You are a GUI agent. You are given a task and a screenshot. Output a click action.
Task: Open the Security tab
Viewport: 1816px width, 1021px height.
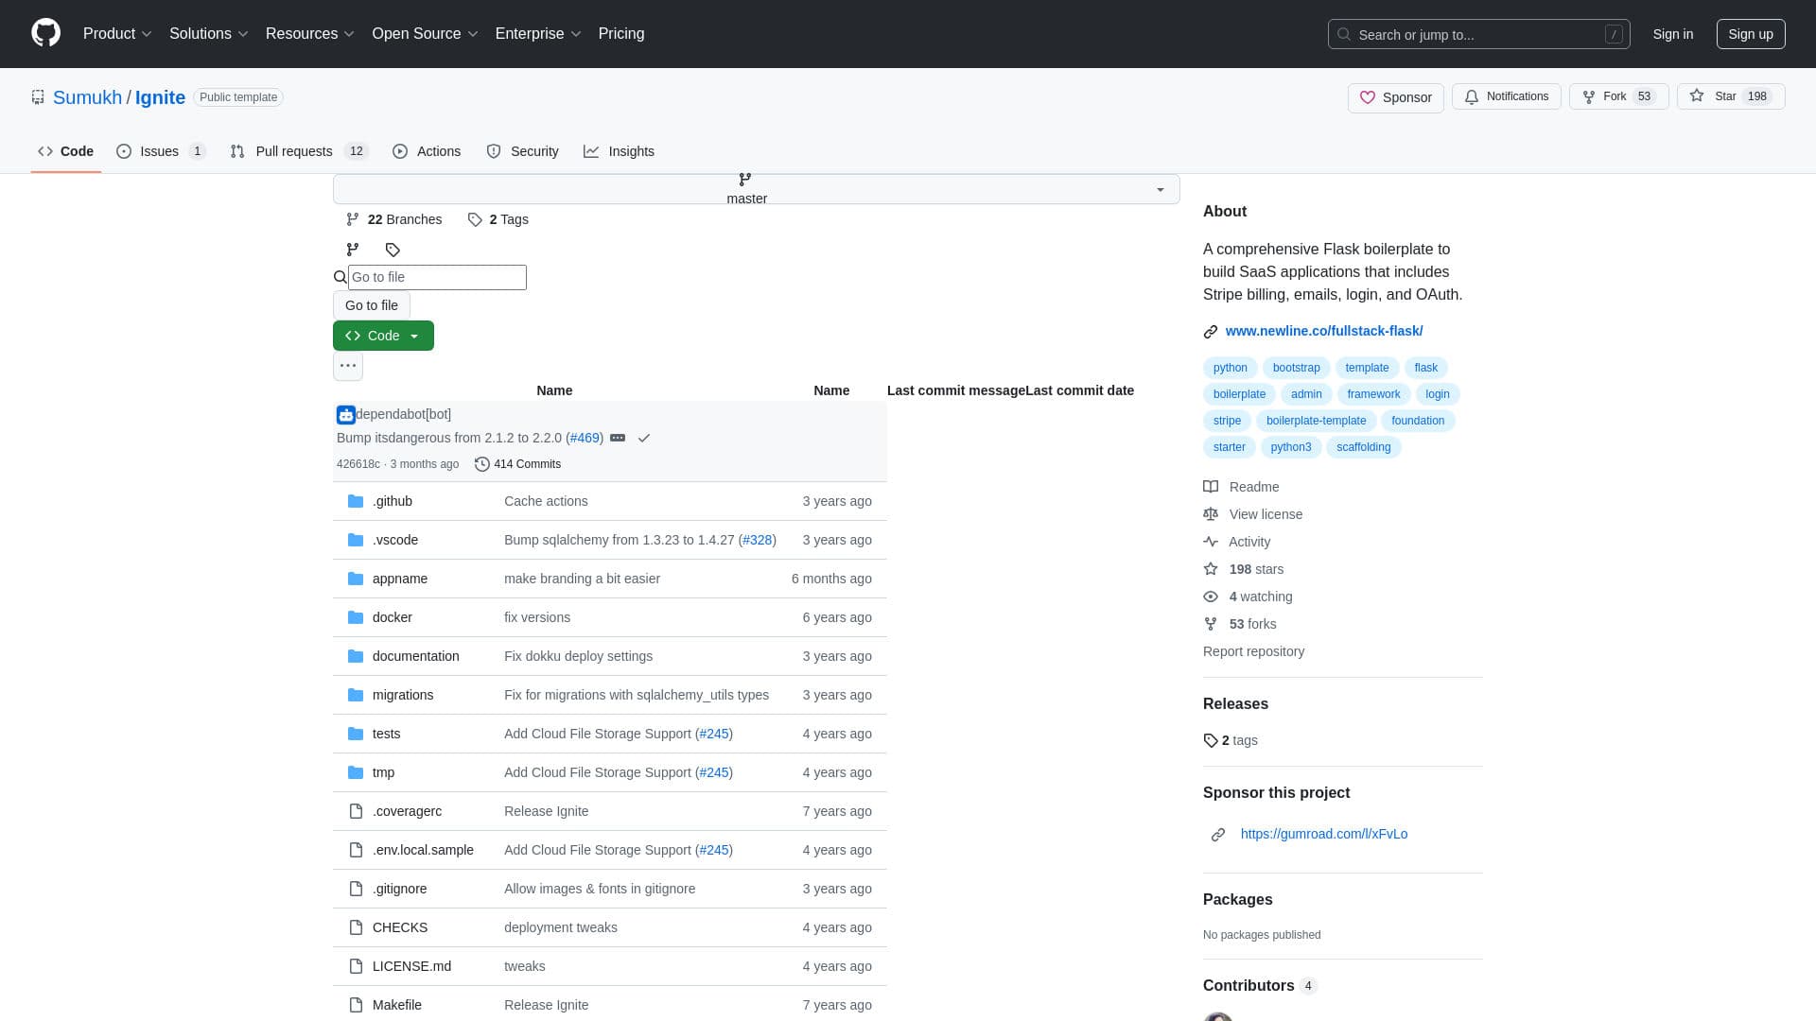[522, 151]
